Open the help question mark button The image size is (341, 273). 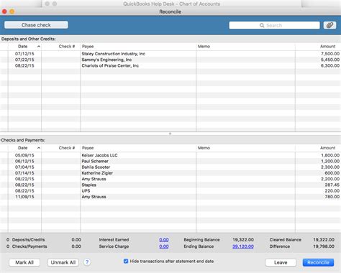point(87,262)
